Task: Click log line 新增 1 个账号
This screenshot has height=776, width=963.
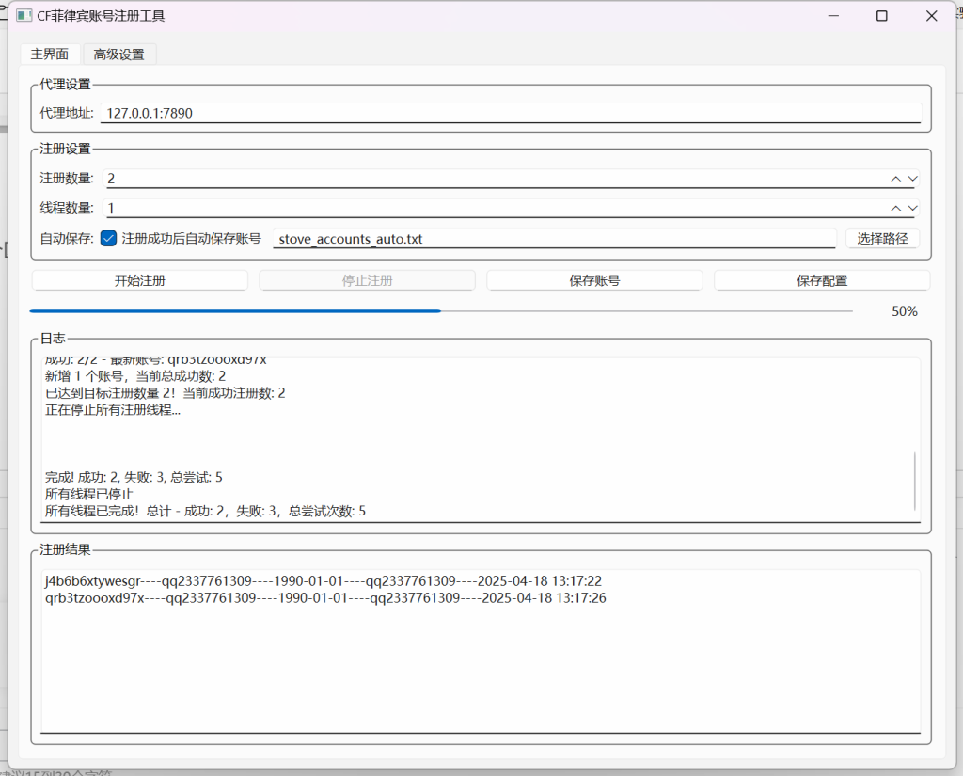Action: pos(135,376)
